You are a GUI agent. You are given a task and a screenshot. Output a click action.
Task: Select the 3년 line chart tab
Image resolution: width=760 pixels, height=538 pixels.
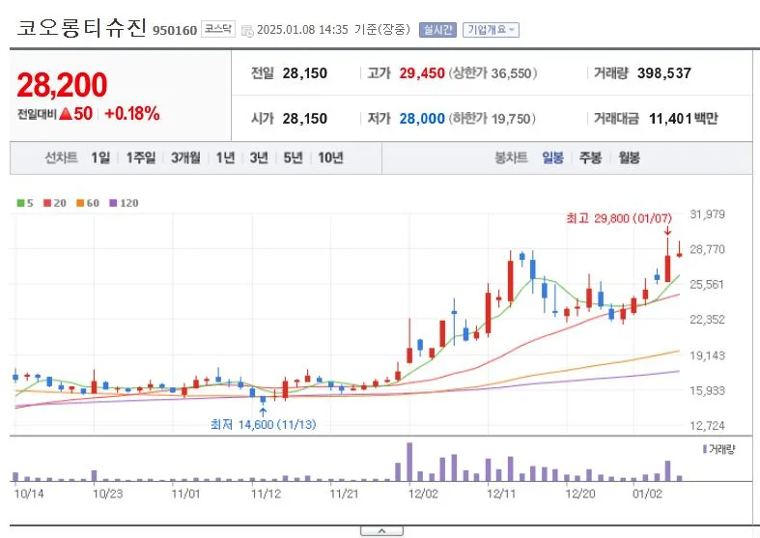click(x=259, y=157)
